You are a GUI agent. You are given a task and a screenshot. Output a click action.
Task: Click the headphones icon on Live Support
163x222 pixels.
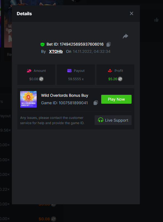pyautogui.click(x=101, y=120)
